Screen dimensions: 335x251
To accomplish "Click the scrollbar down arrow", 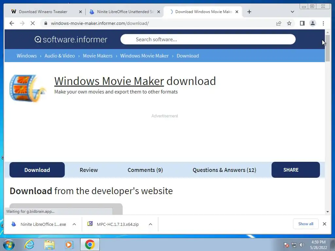I will tap(327, 212).
